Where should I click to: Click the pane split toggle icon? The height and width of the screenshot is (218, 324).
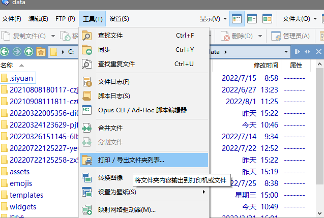coord(298,52)
